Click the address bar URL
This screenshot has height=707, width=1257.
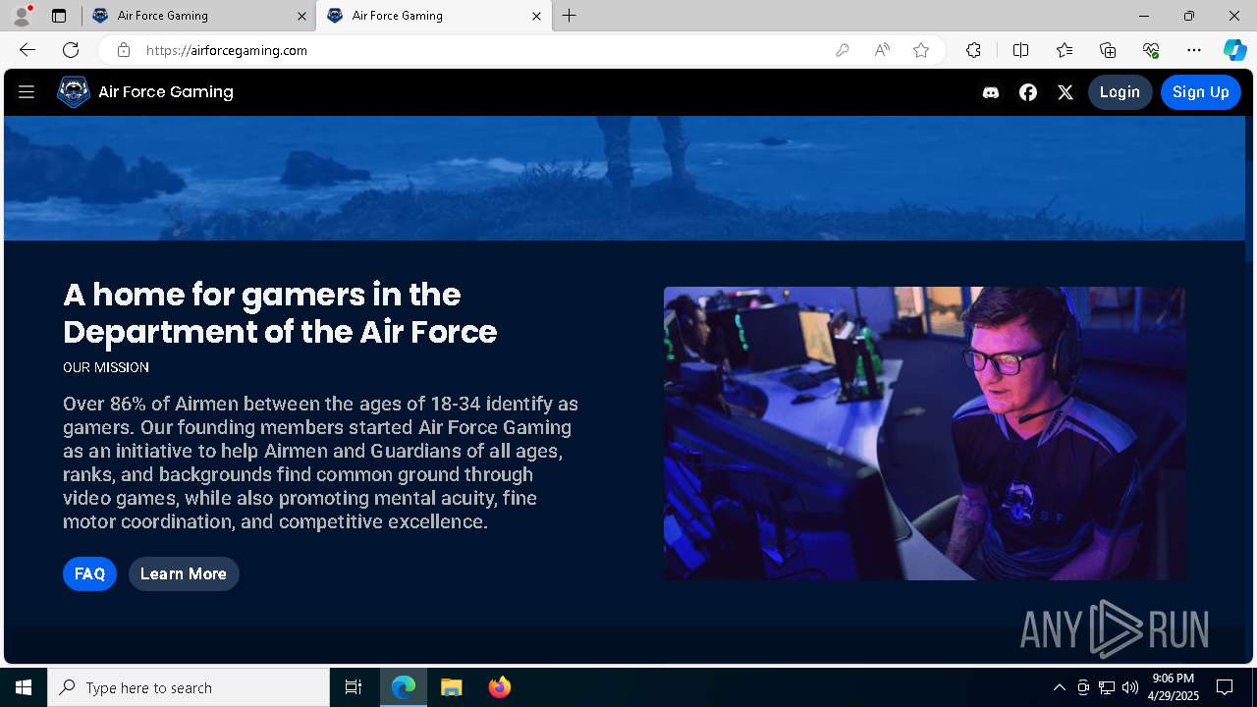[227, 50]
